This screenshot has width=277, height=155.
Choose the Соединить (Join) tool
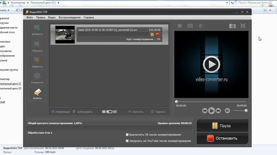click(37, 78)
